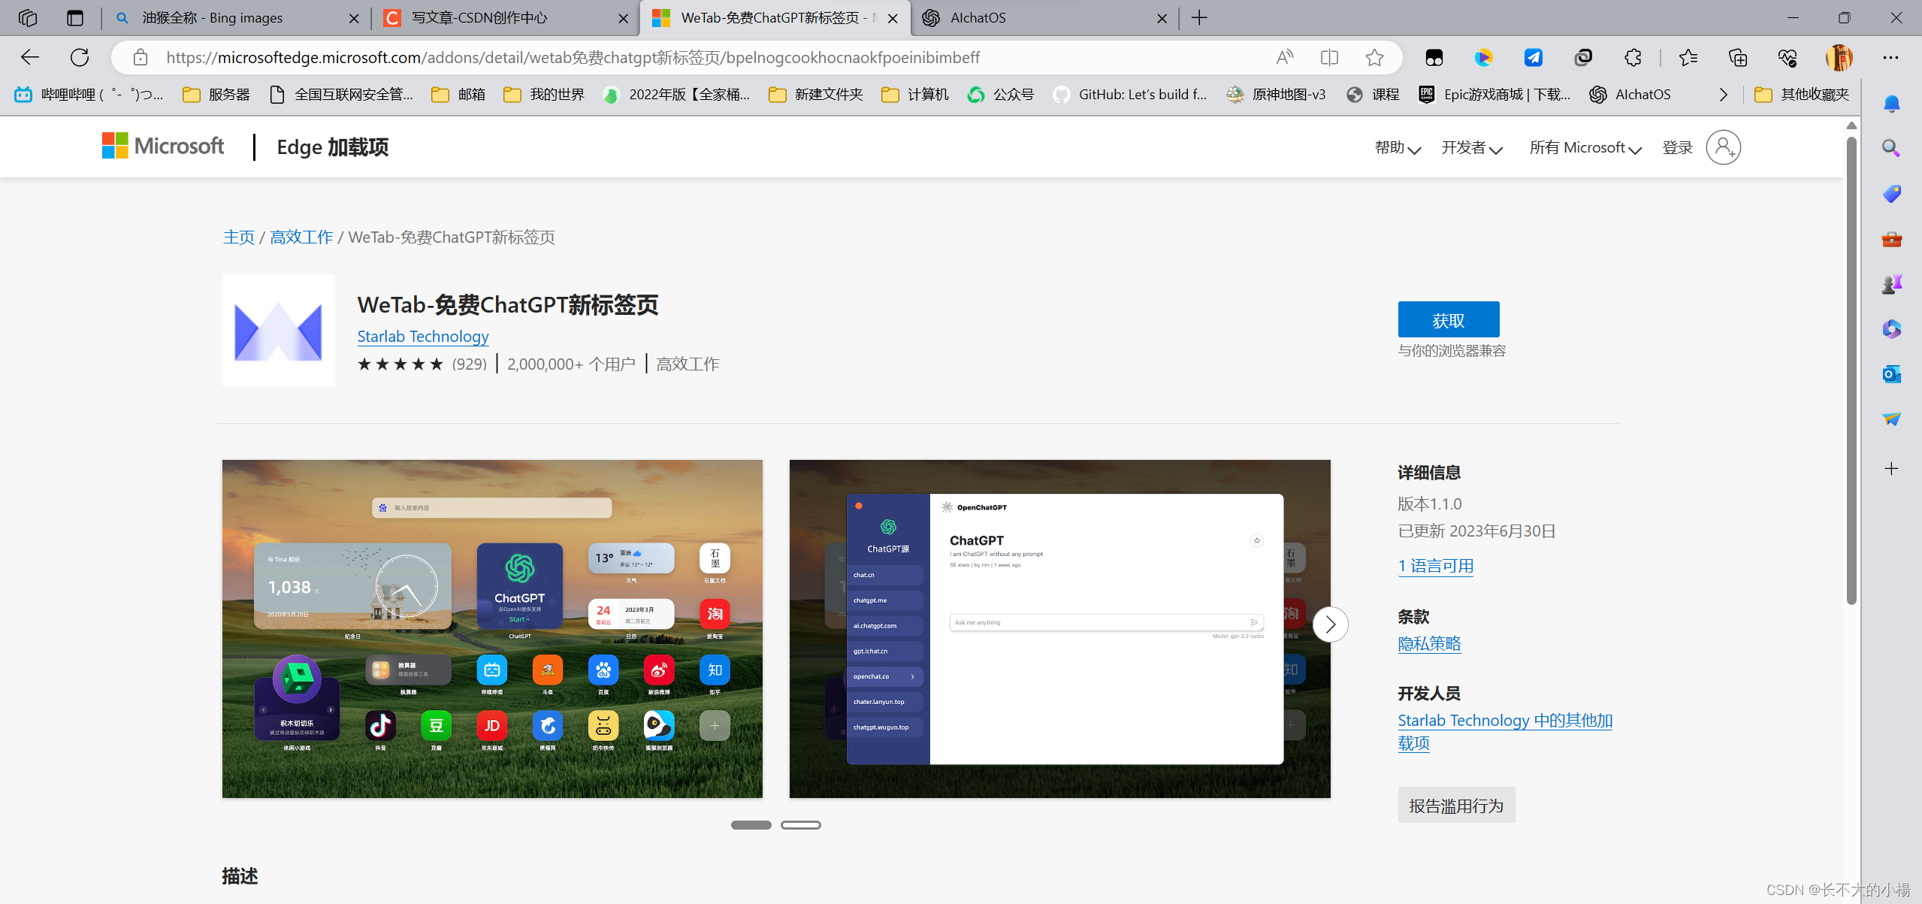This screenshot has height=904, width=1922.
Task: Expand the 开发者 dropdown menu
Action: (1471, 148)
